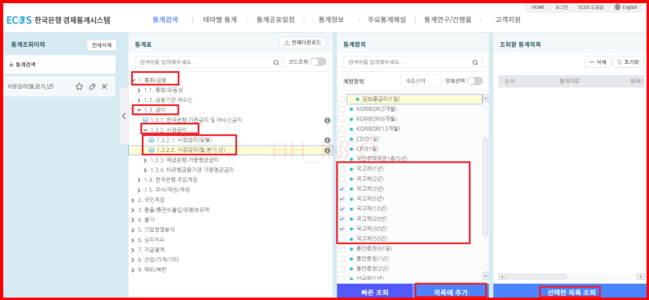
Task: Click the pencil edit icon in history row
Action: [x=92, y=87]
